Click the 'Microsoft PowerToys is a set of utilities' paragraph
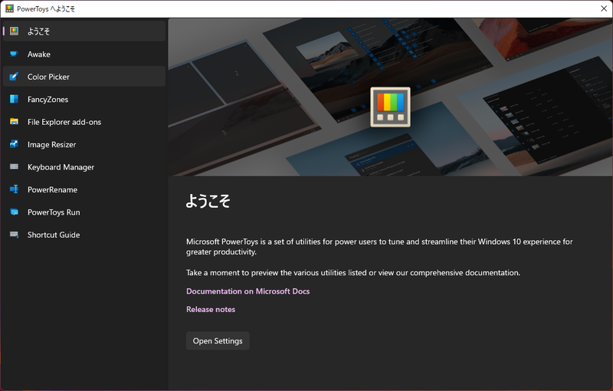This screenshot has width=613, height=391. click(379, 247)
